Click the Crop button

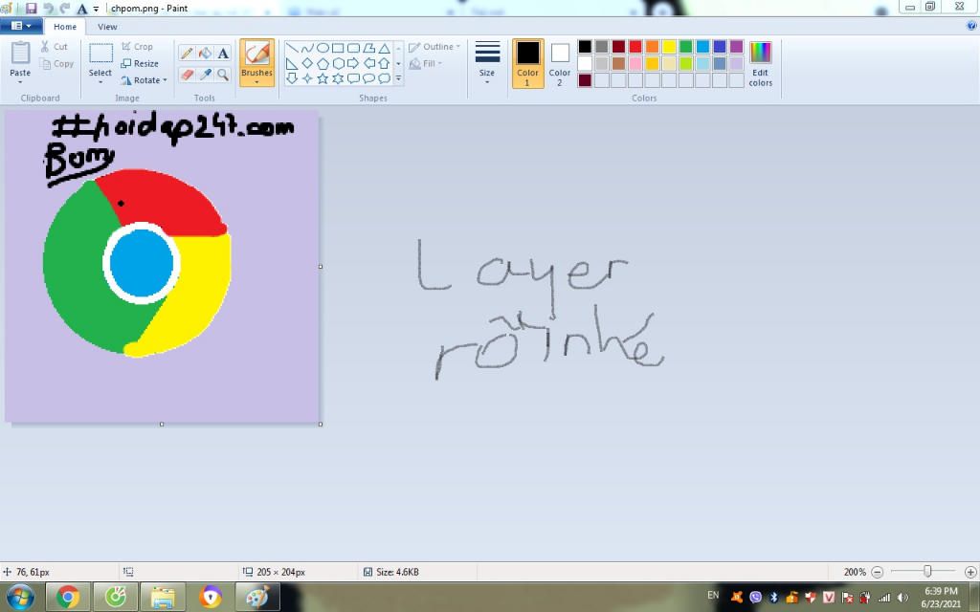coord(137,47)
